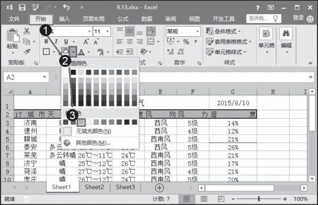Image resolution: width=318 pixels, height=205 pixels.
Task: Switch to the Sheet2 tab
Action: pyautogui.click(x=94, y=187)
